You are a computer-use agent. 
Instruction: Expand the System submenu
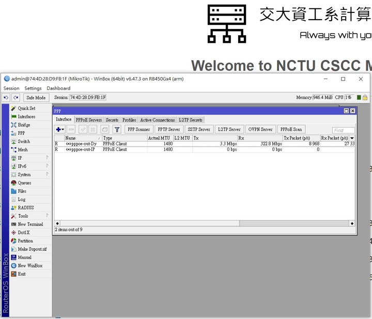coord(30,174)
